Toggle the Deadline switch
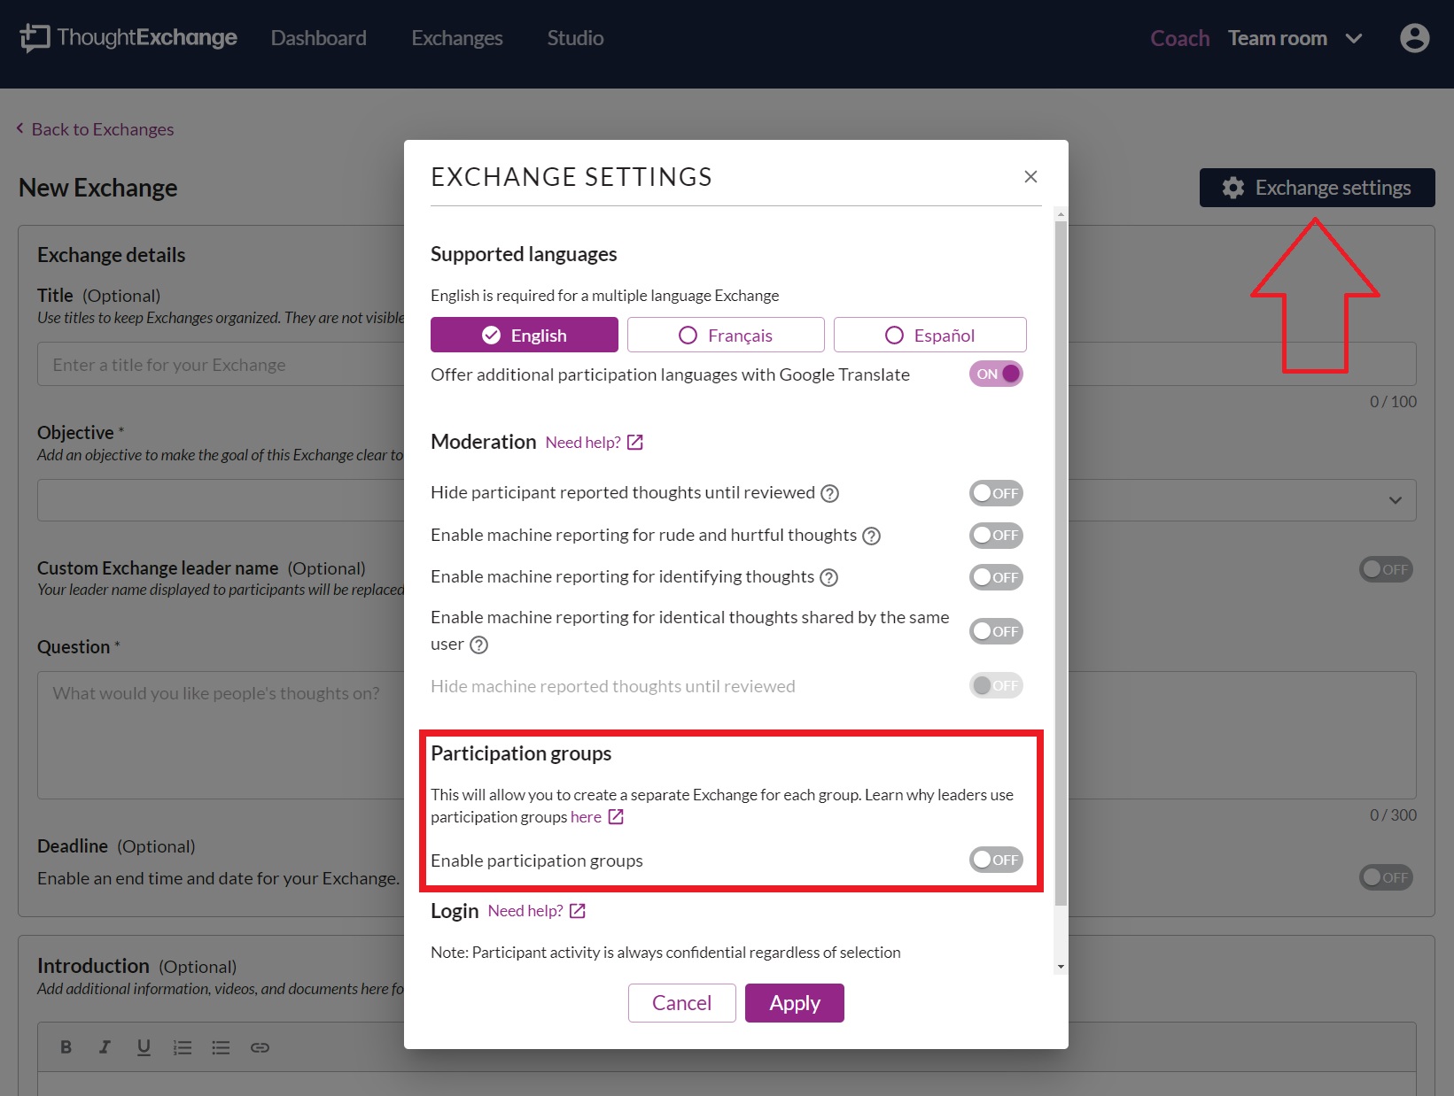The height and width of the screenshot is (1096, 1454). click(1386, 877)
